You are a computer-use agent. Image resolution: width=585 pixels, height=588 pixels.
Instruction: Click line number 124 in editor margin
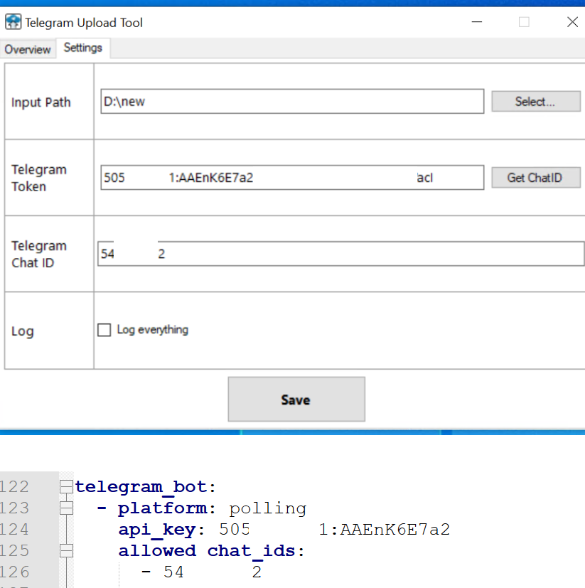(x=14, y=530)
